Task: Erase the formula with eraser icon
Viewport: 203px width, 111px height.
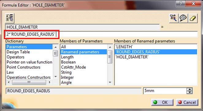Action: tap(193, 18)
